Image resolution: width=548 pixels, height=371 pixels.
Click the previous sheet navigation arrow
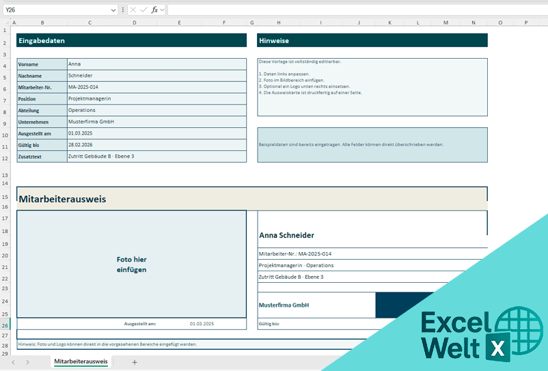[12, 362]
